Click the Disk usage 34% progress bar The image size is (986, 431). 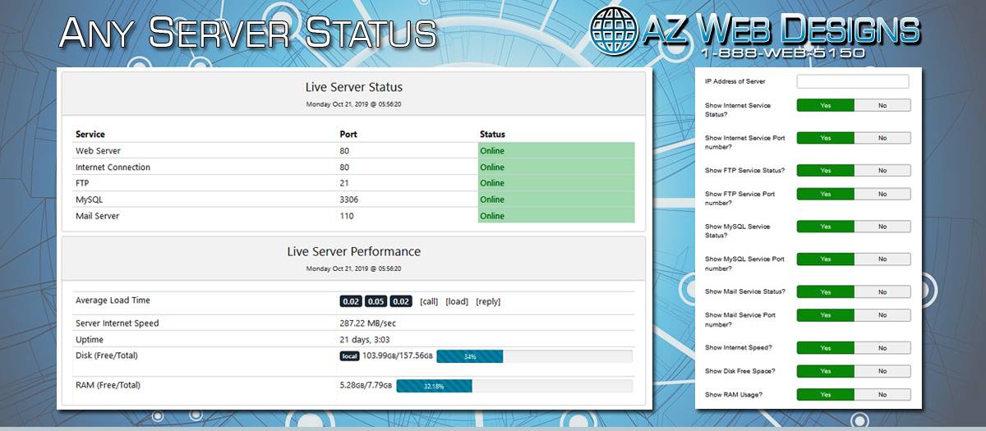tap(469, 356)
